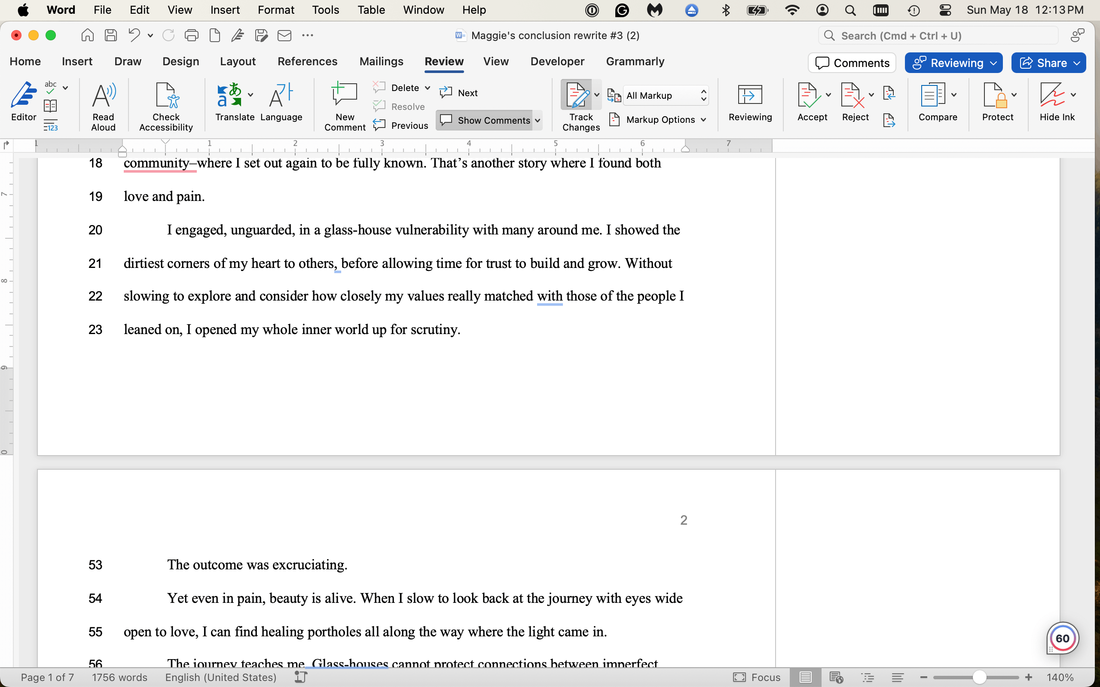Switch to Print Layout view in status bar
Image resolution: width=1100 pixels, height=687 pixels.
[x=805, y=677]
